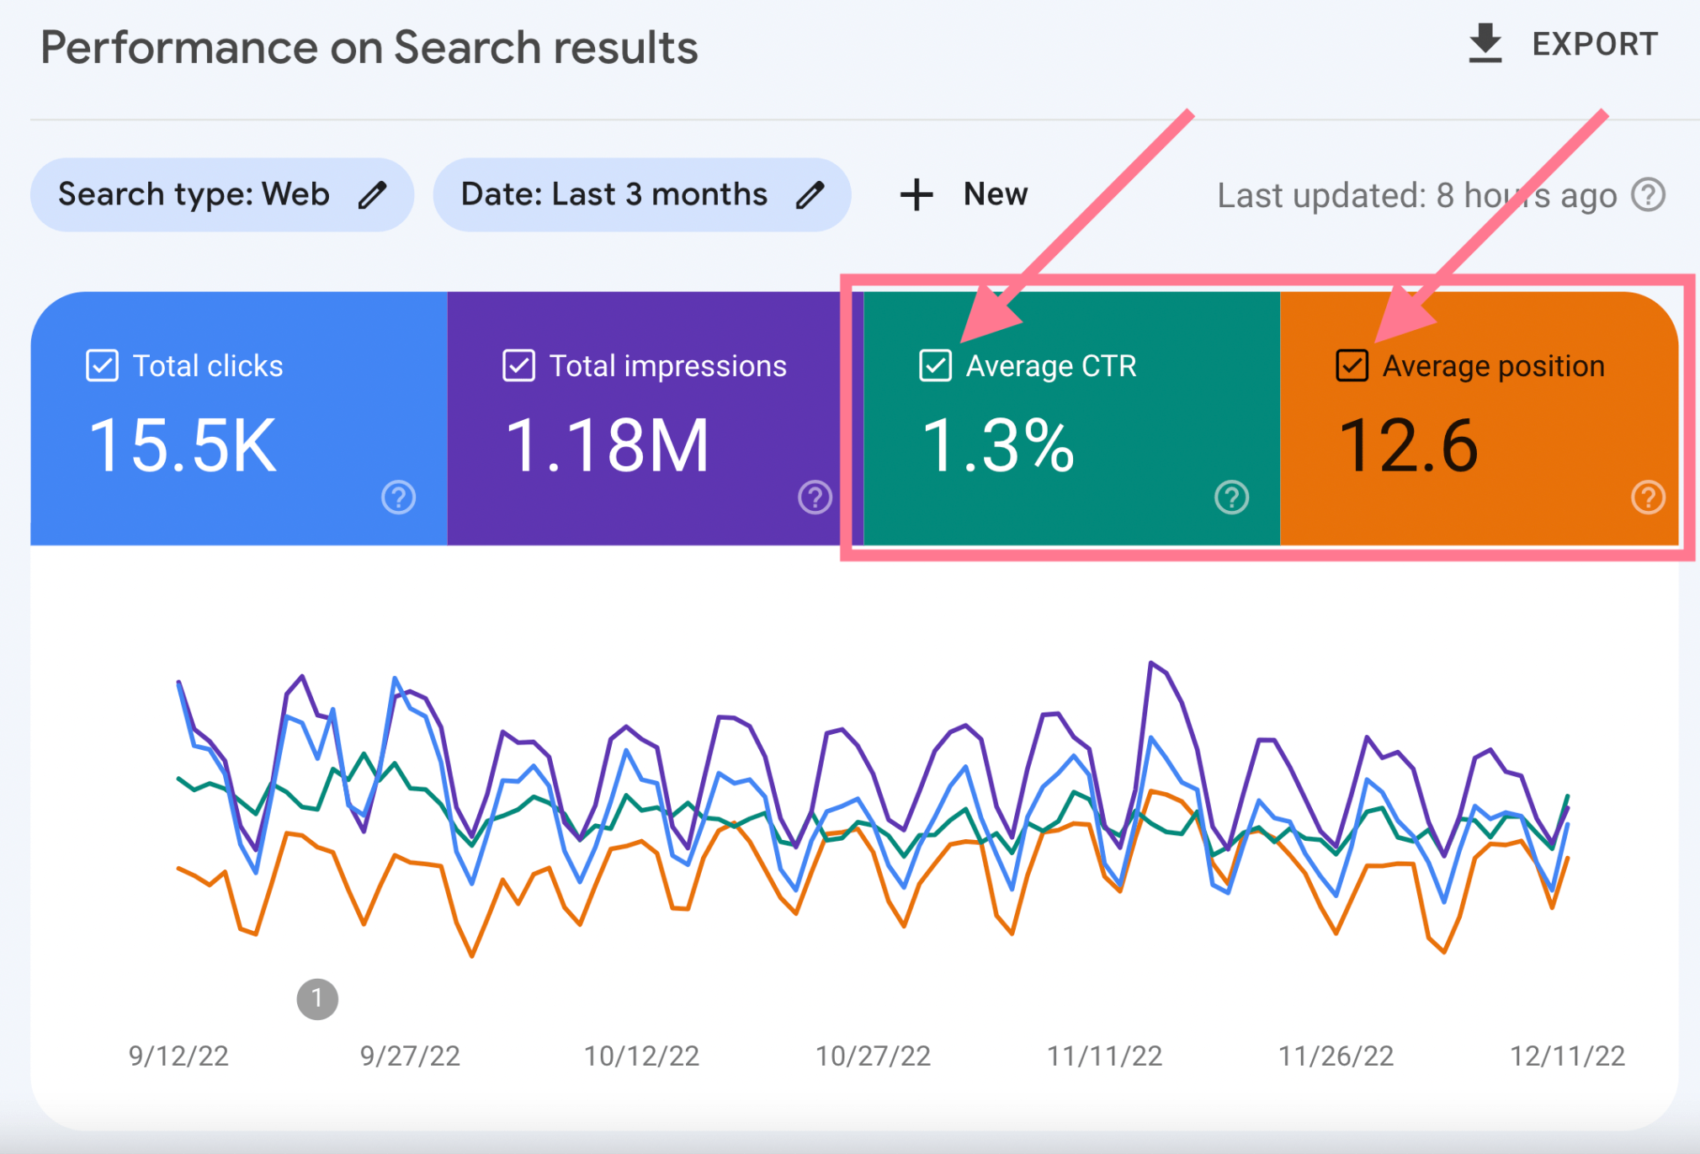Click the question mark on Average position card
This screenshot has width=1700, height=1154.
click(x=1647, y=497)
